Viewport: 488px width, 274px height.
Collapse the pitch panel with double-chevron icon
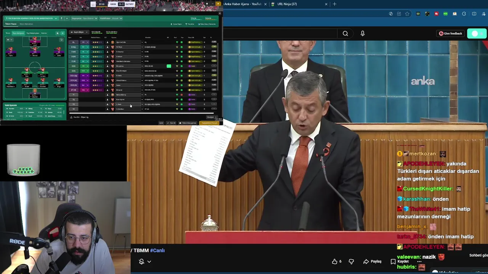tap(63, 33)
